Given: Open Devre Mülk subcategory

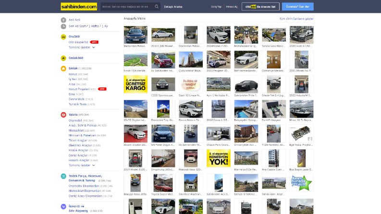Looking at the screenshot, I should pyautogui.click(x=76, y=99).
